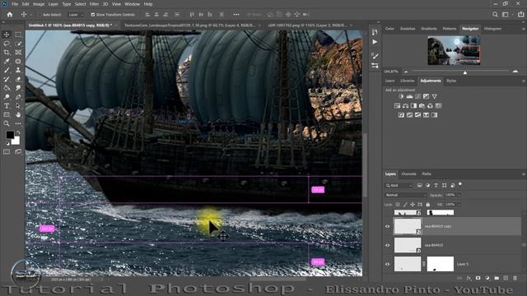Screen dimensions: 527x296
Task: Toggle lock position button
Action: (413, 205)
